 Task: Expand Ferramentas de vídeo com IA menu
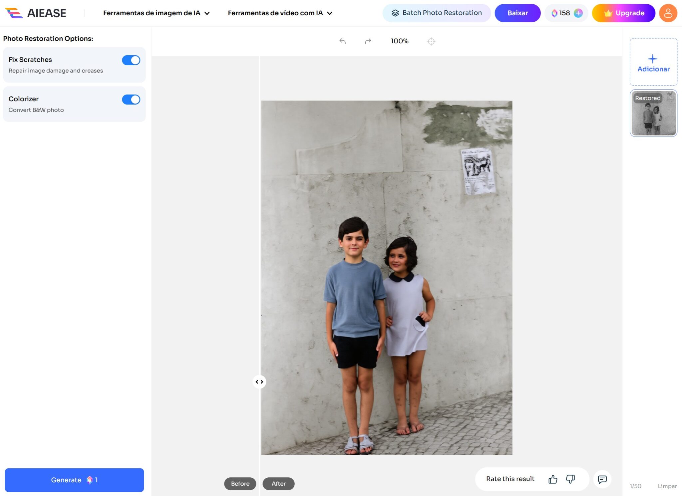coord(280,13)
